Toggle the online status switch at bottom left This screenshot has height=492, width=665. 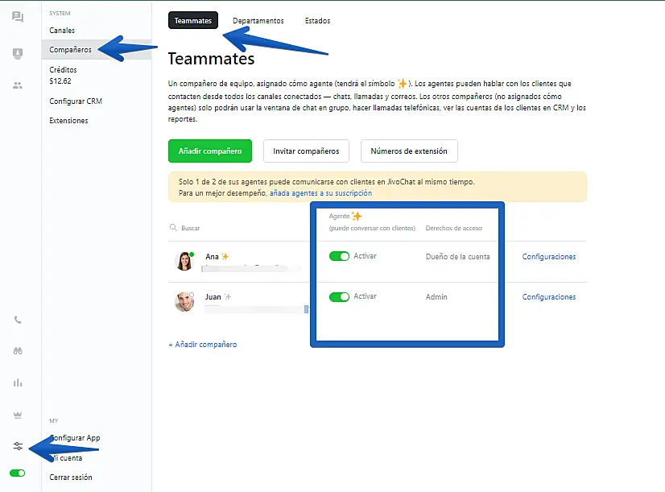pyautogui.click(x=17, y=473)
